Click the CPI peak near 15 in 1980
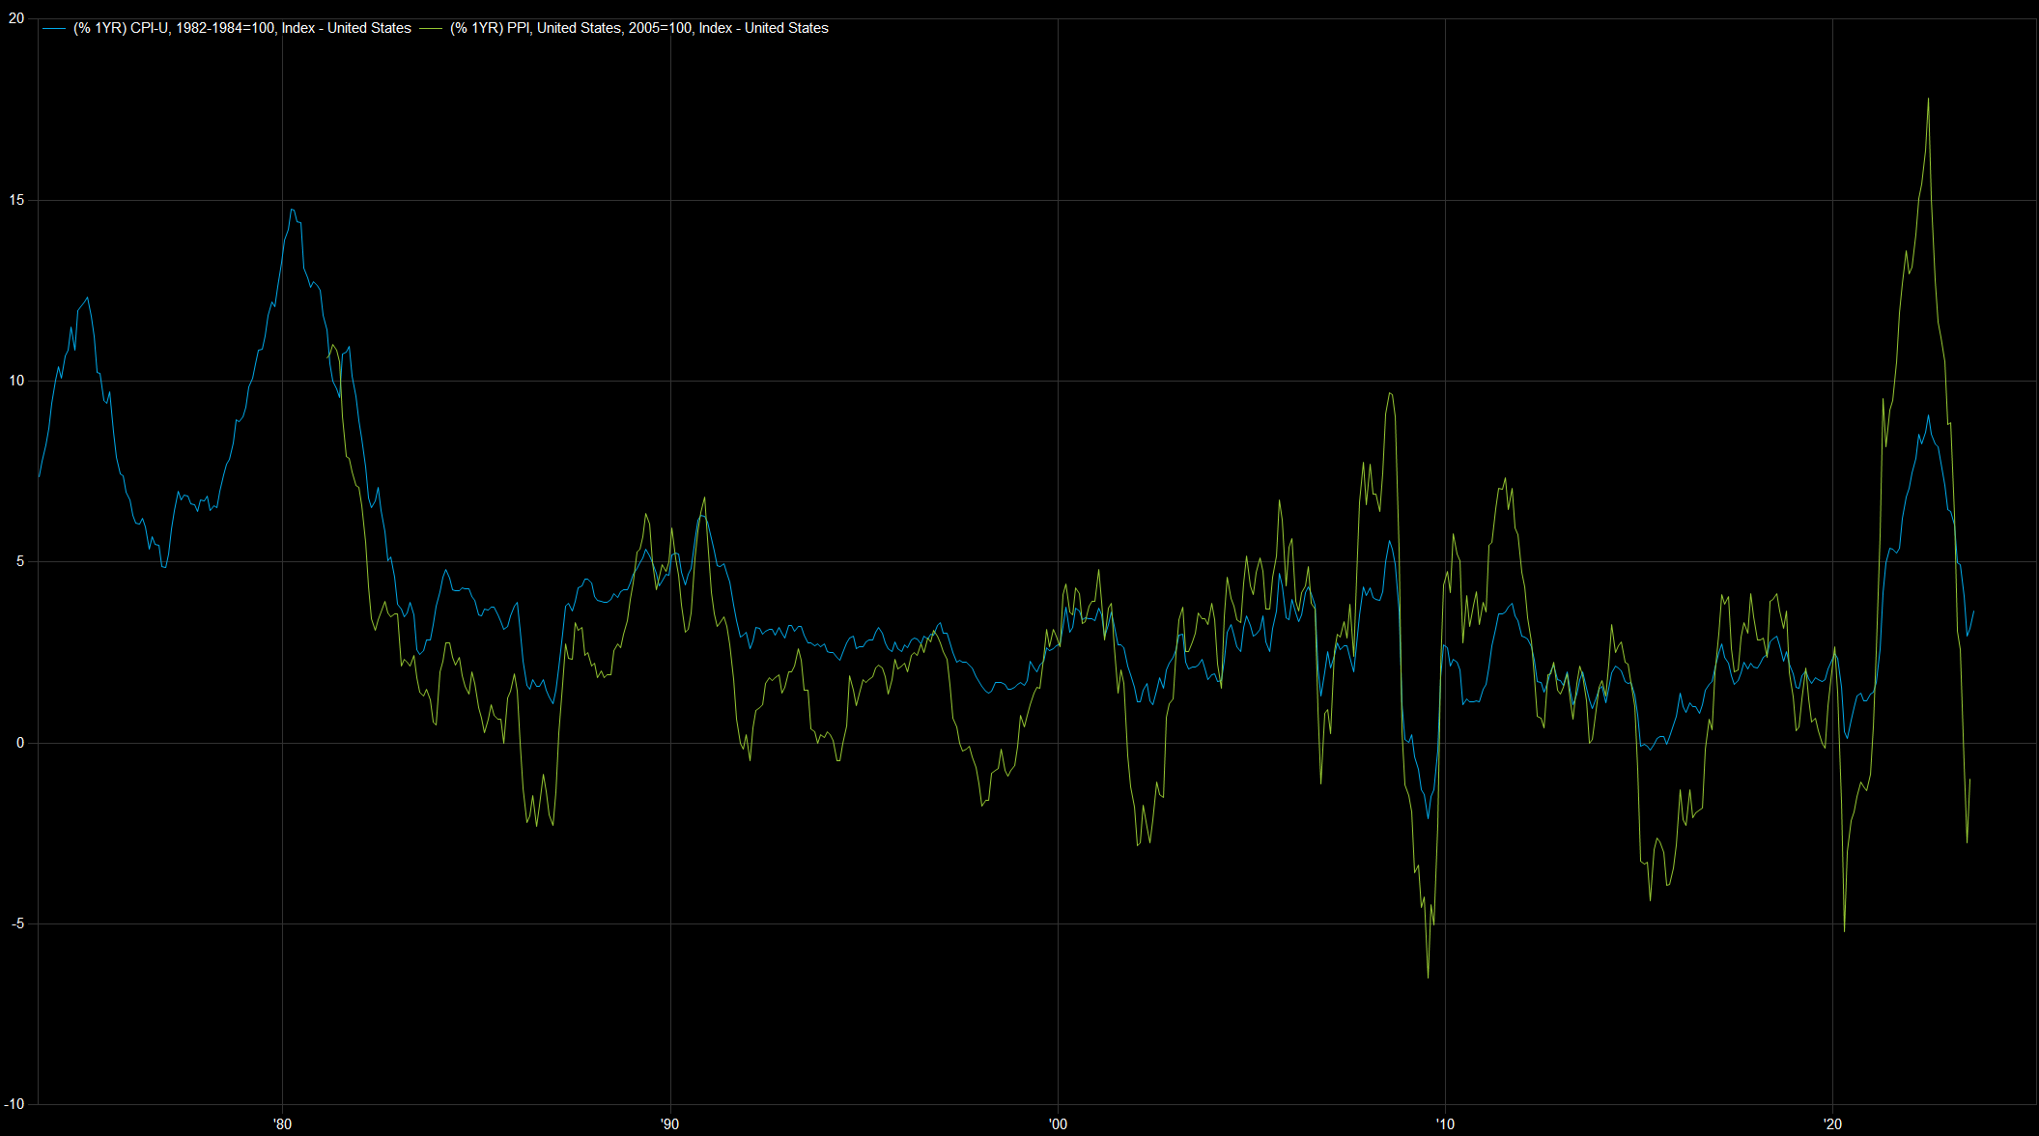2039x1136 pixels. pos(292,210)
